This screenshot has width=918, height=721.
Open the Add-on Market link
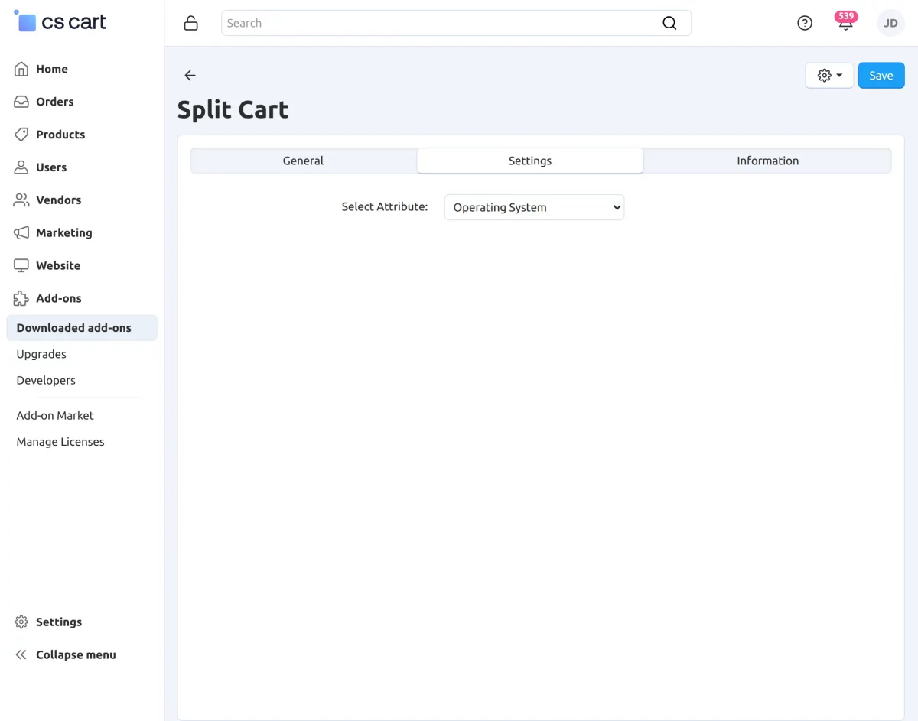(55, 415)
